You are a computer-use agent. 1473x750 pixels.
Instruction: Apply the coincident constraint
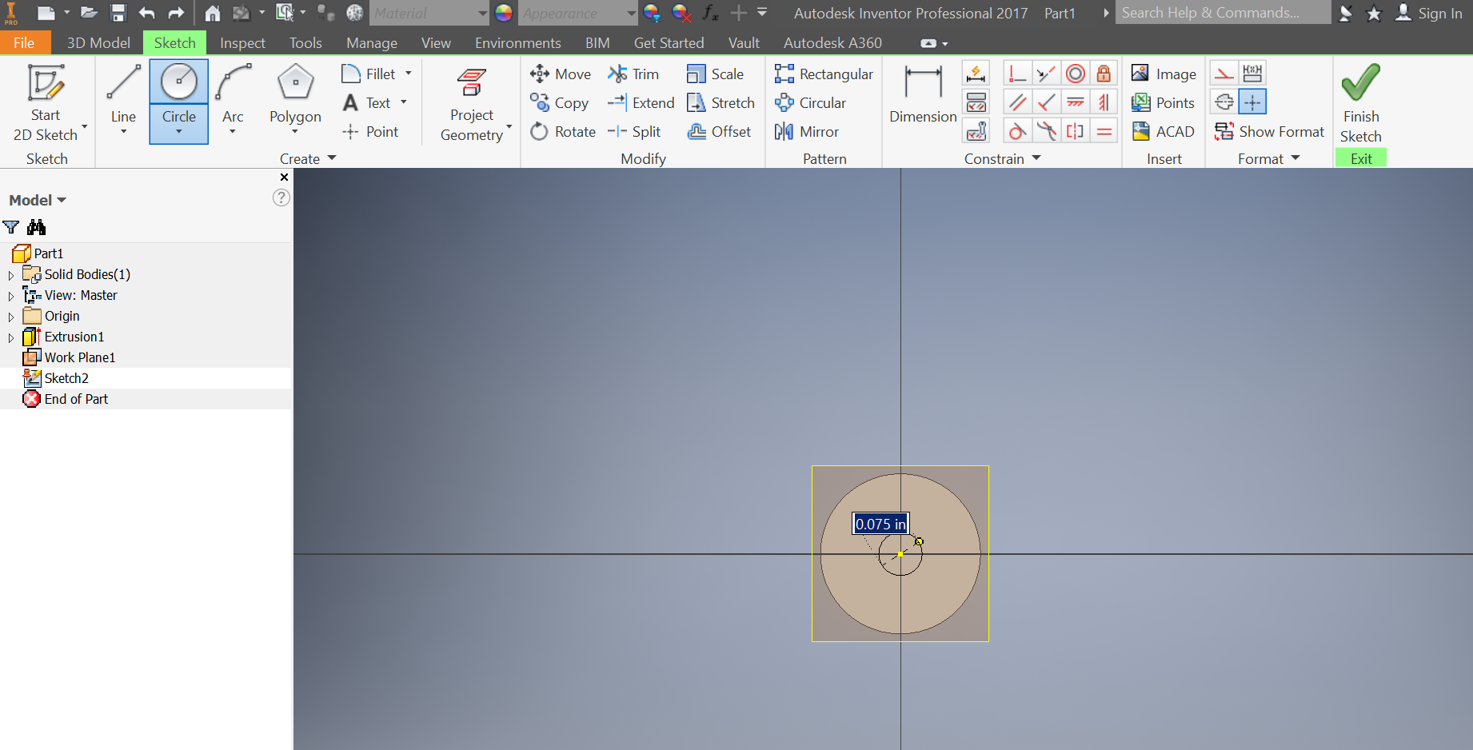pyautogui.click(x=1017, y=74)
